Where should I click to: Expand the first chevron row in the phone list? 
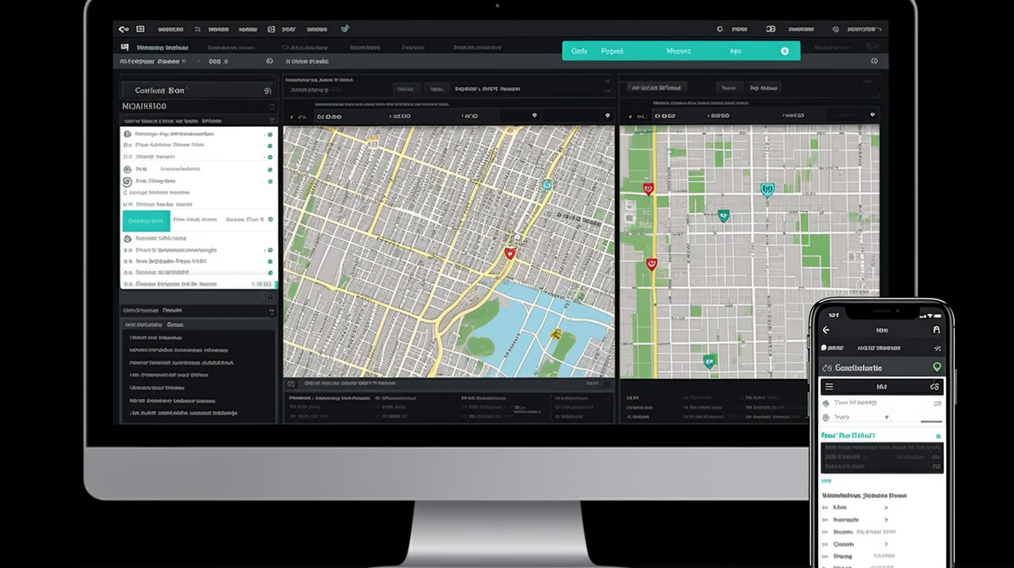click(886, 508)
